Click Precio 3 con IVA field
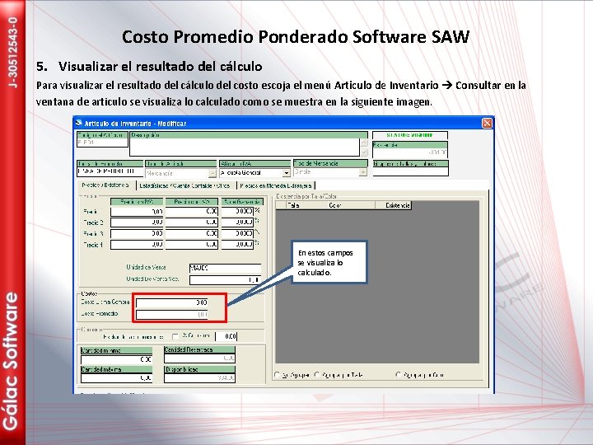 [192, 233]
